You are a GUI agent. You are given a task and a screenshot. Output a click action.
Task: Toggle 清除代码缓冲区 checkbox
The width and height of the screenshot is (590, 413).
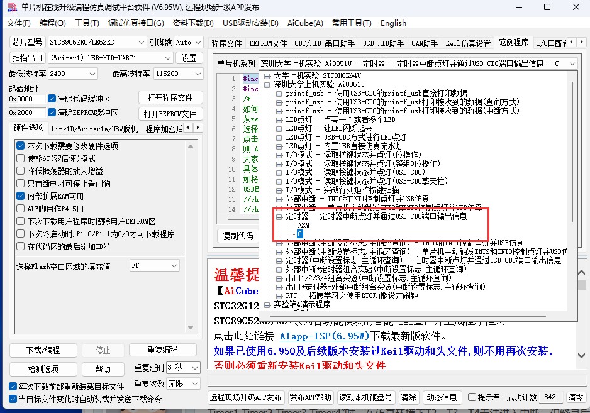tap(52, 99)
